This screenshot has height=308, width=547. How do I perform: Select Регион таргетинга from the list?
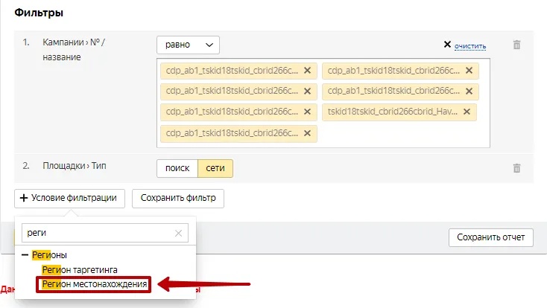coord(80,269)
